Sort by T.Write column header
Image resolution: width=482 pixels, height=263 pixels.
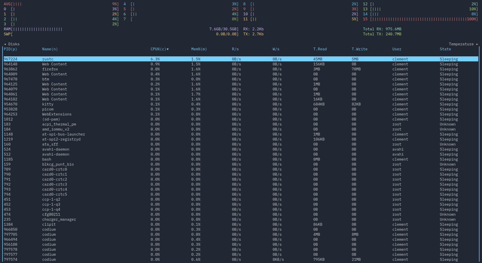[359, 49]
